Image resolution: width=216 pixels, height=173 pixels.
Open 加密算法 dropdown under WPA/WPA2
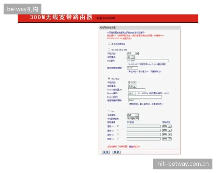click(132, 86)
